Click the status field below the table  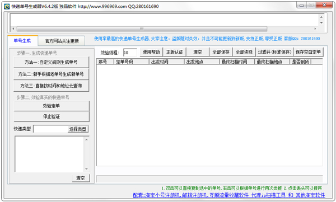[209, 179]
